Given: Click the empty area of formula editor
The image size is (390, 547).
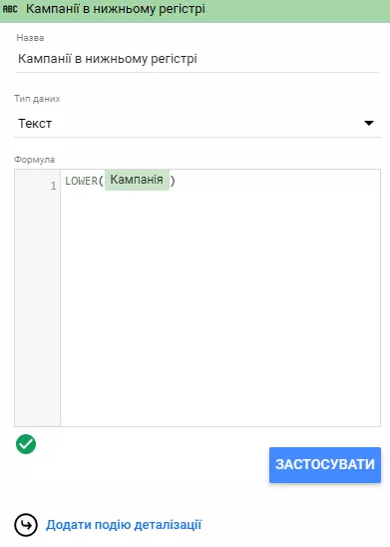Looking at the screenshot, I should pyautogui.click(x=220, y=307).
